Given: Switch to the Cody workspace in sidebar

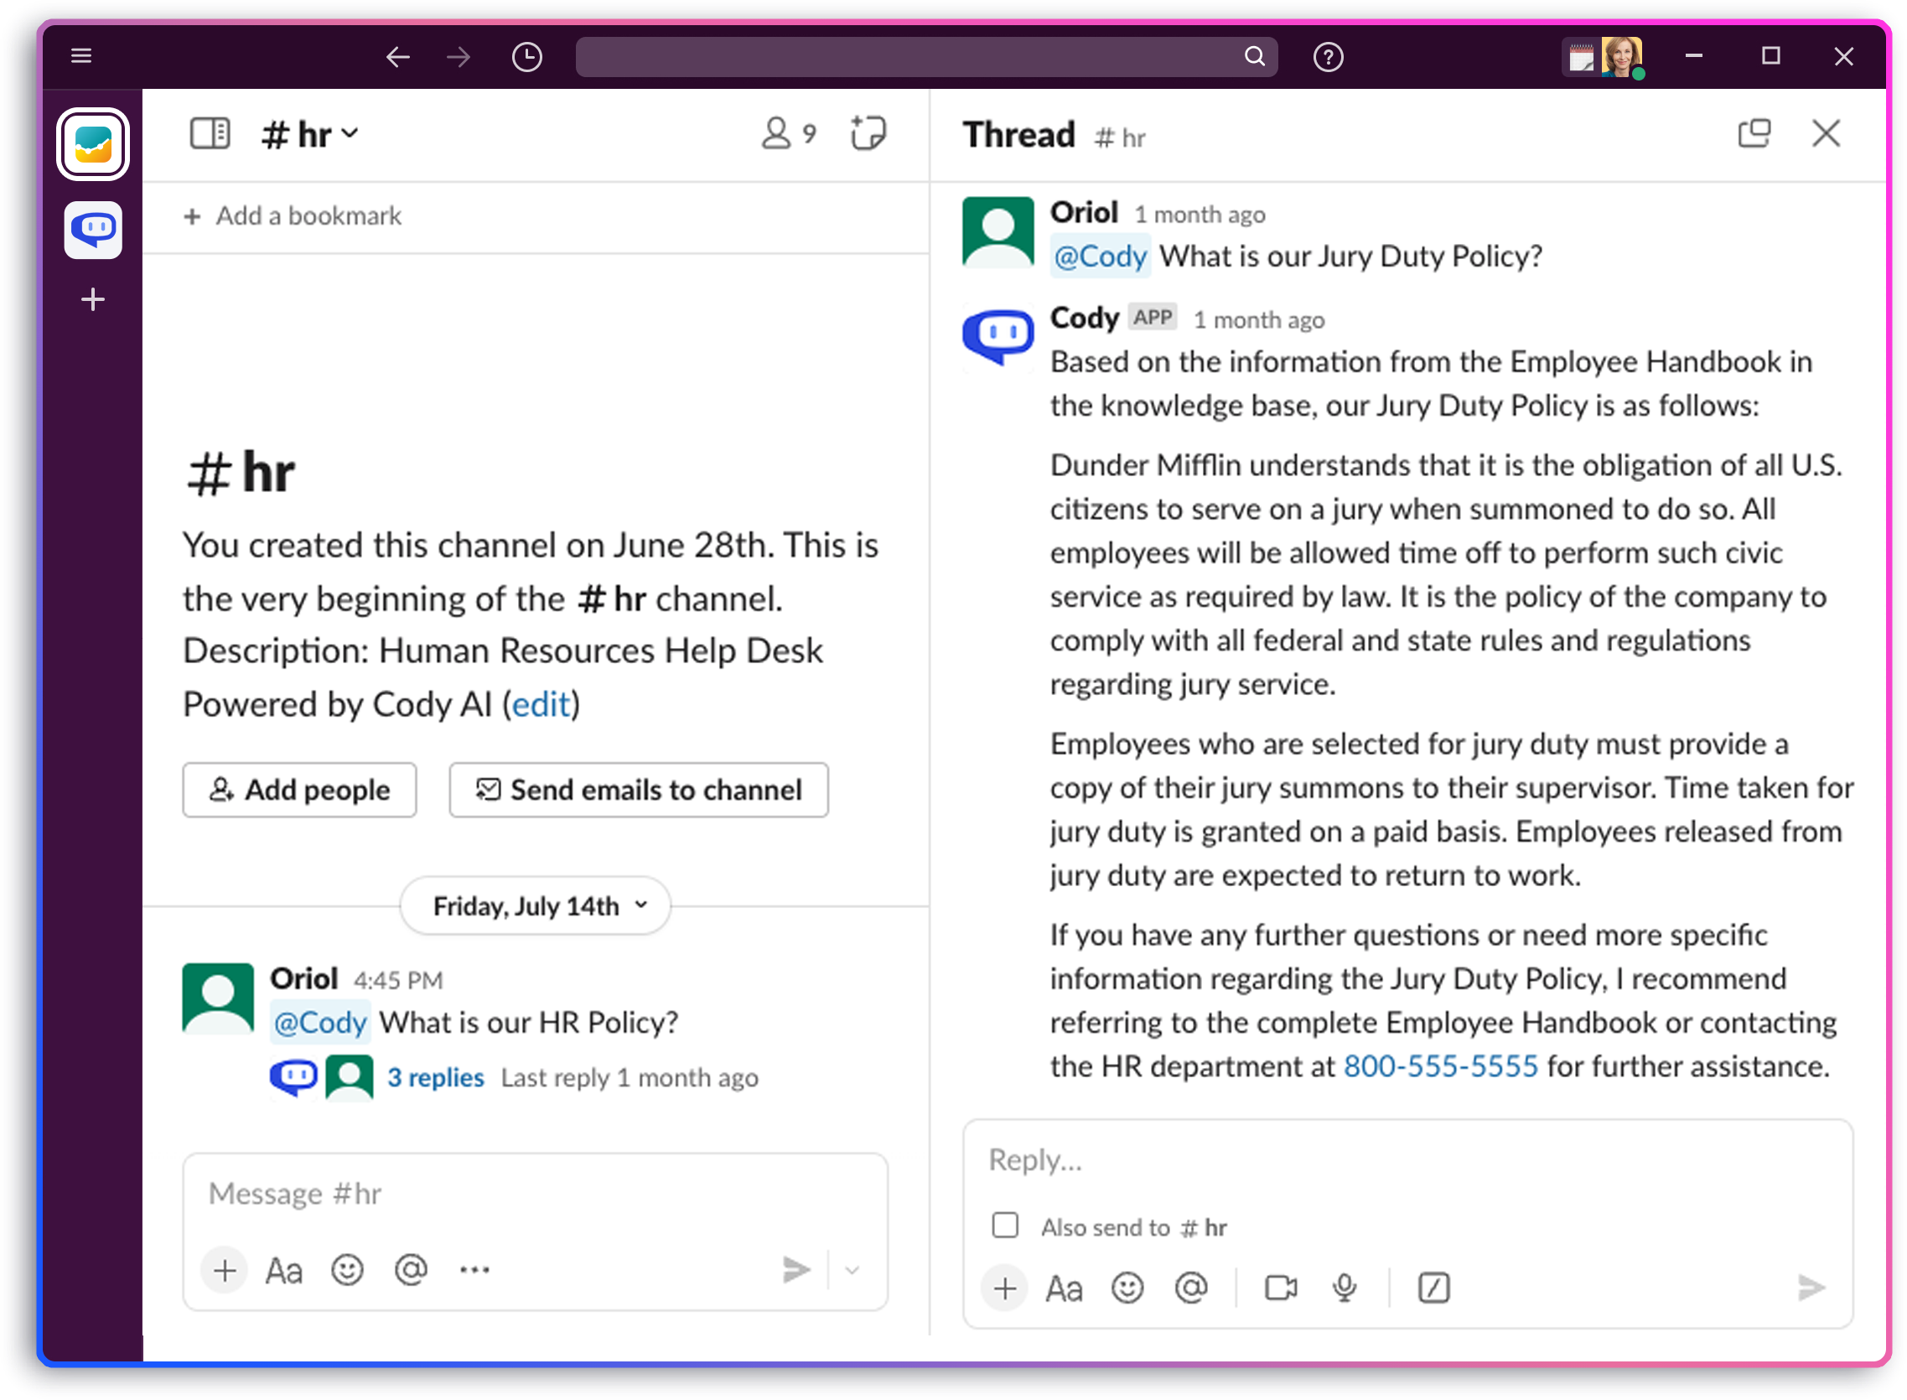Looking at the screenshot, I should coord(93,230).
